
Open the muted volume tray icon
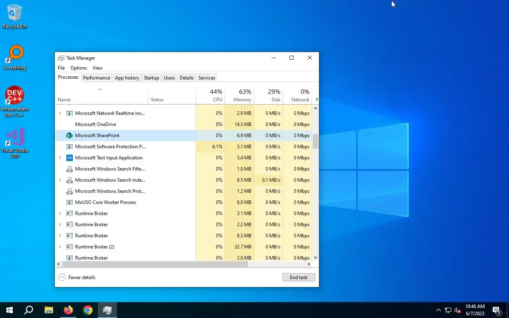457,310
